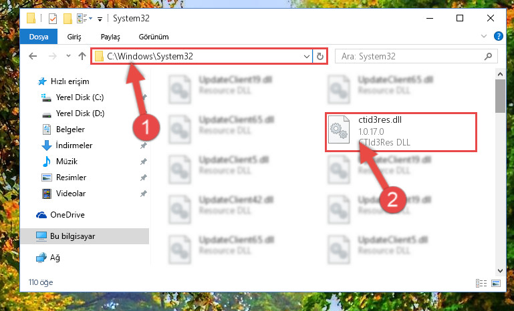Image resolution: width=514 pixels, height=311 pixels.
Task: Select the ctid3res.dll file
Action: pyautogui.click(x=401, y=131)
